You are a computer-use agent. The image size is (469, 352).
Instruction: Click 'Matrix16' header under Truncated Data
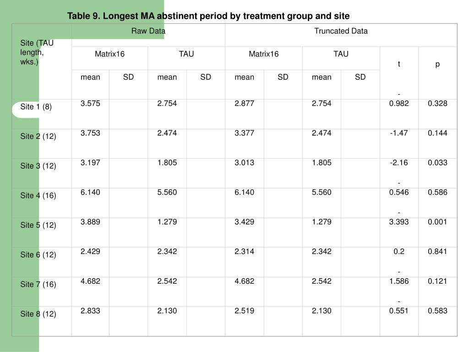[264, 54]
